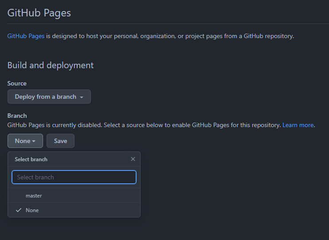Click the Save button

pos(60,141)
